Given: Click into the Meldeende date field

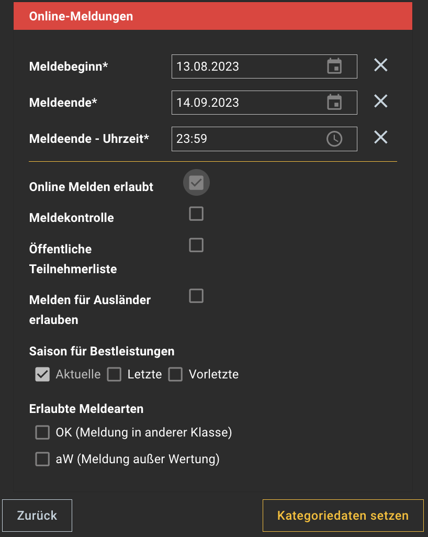Looking at the screenshot, I should (246, 103).
